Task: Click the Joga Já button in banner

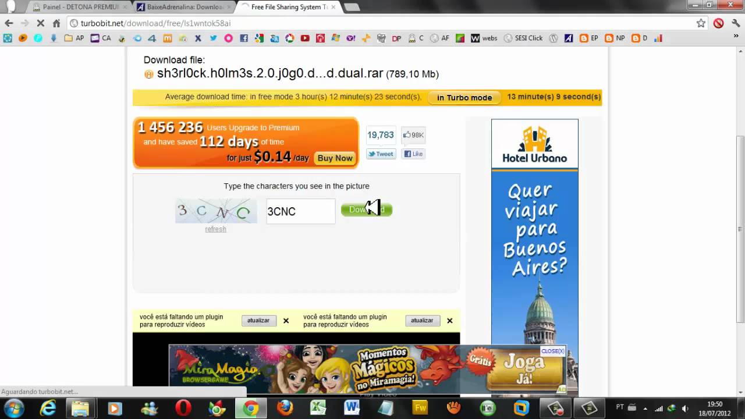Action: pos(524,369)
